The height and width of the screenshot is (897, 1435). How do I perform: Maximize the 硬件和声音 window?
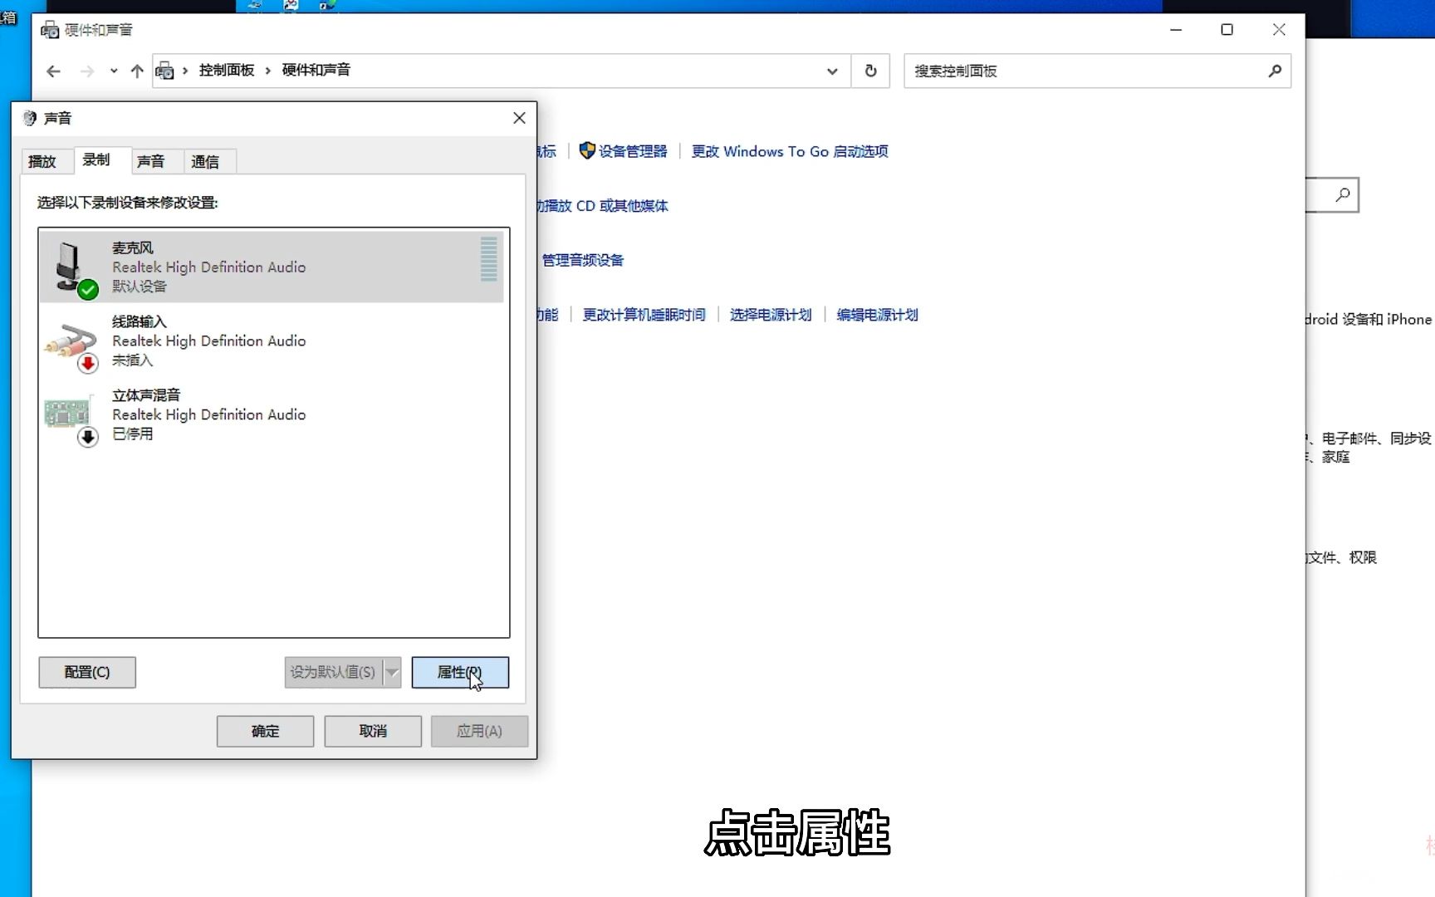(x=1227, y=30)
